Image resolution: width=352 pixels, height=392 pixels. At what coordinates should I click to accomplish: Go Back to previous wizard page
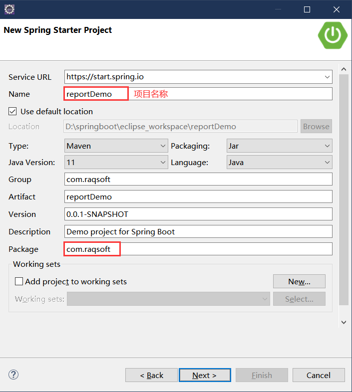tap(151, 375)
